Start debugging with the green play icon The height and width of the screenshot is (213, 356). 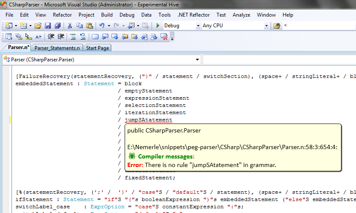(158, 26)
